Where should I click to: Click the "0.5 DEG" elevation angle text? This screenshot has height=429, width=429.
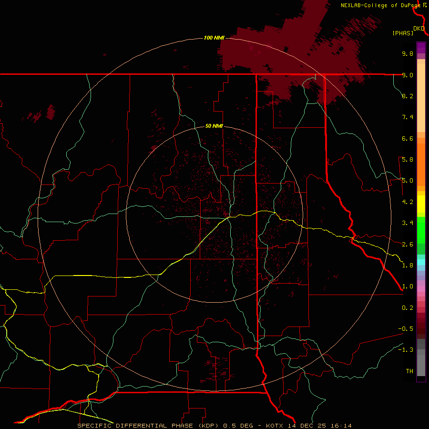239,426
